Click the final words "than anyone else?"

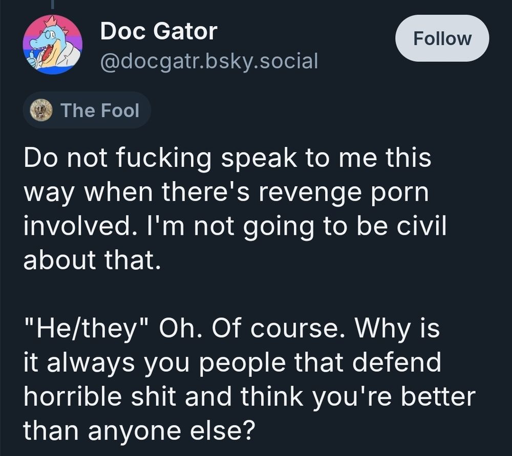pyautogui.click(x=139, y=429)
